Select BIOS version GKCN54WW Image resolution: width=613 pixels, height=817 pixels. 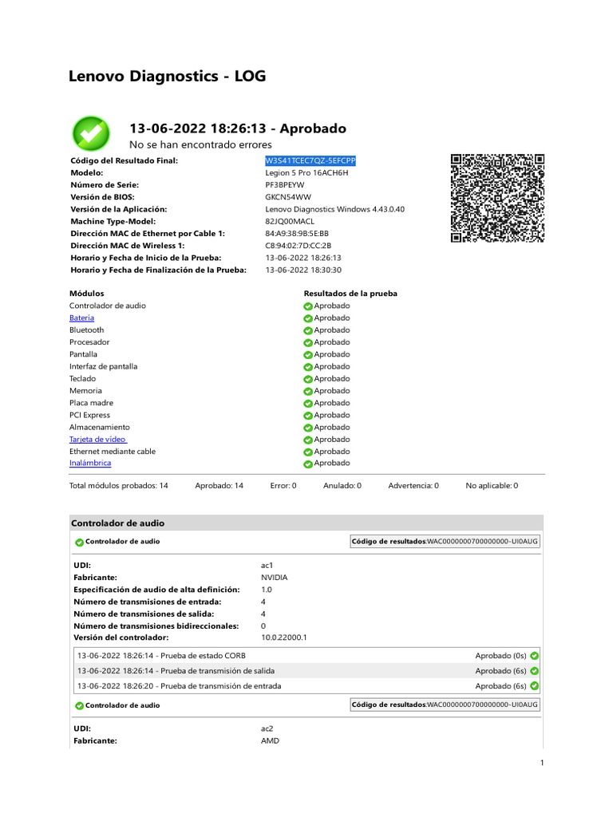(x=288, y=197)
